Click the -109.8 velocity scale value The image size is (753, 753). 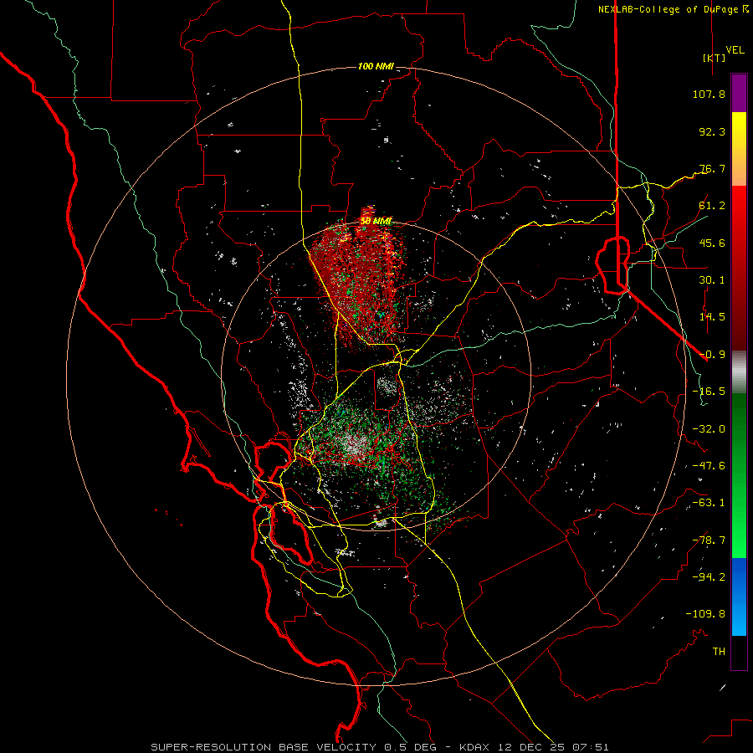point(705,614)
